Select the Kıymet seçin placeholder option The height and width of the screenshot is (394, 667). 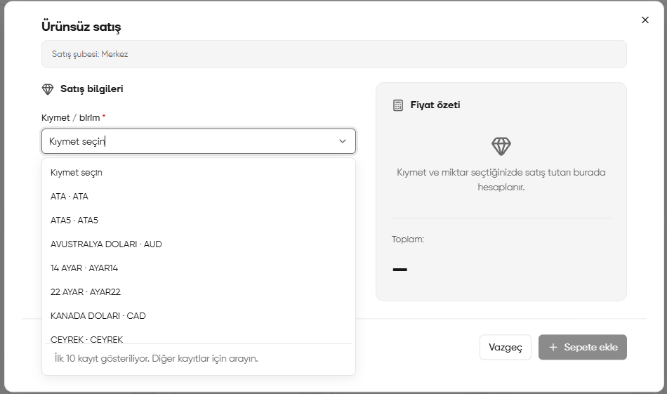(198, 173)
